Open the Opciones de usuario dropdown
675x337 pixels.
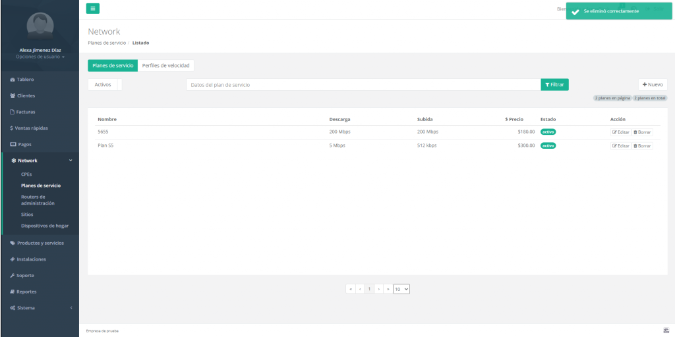[40, 57]
